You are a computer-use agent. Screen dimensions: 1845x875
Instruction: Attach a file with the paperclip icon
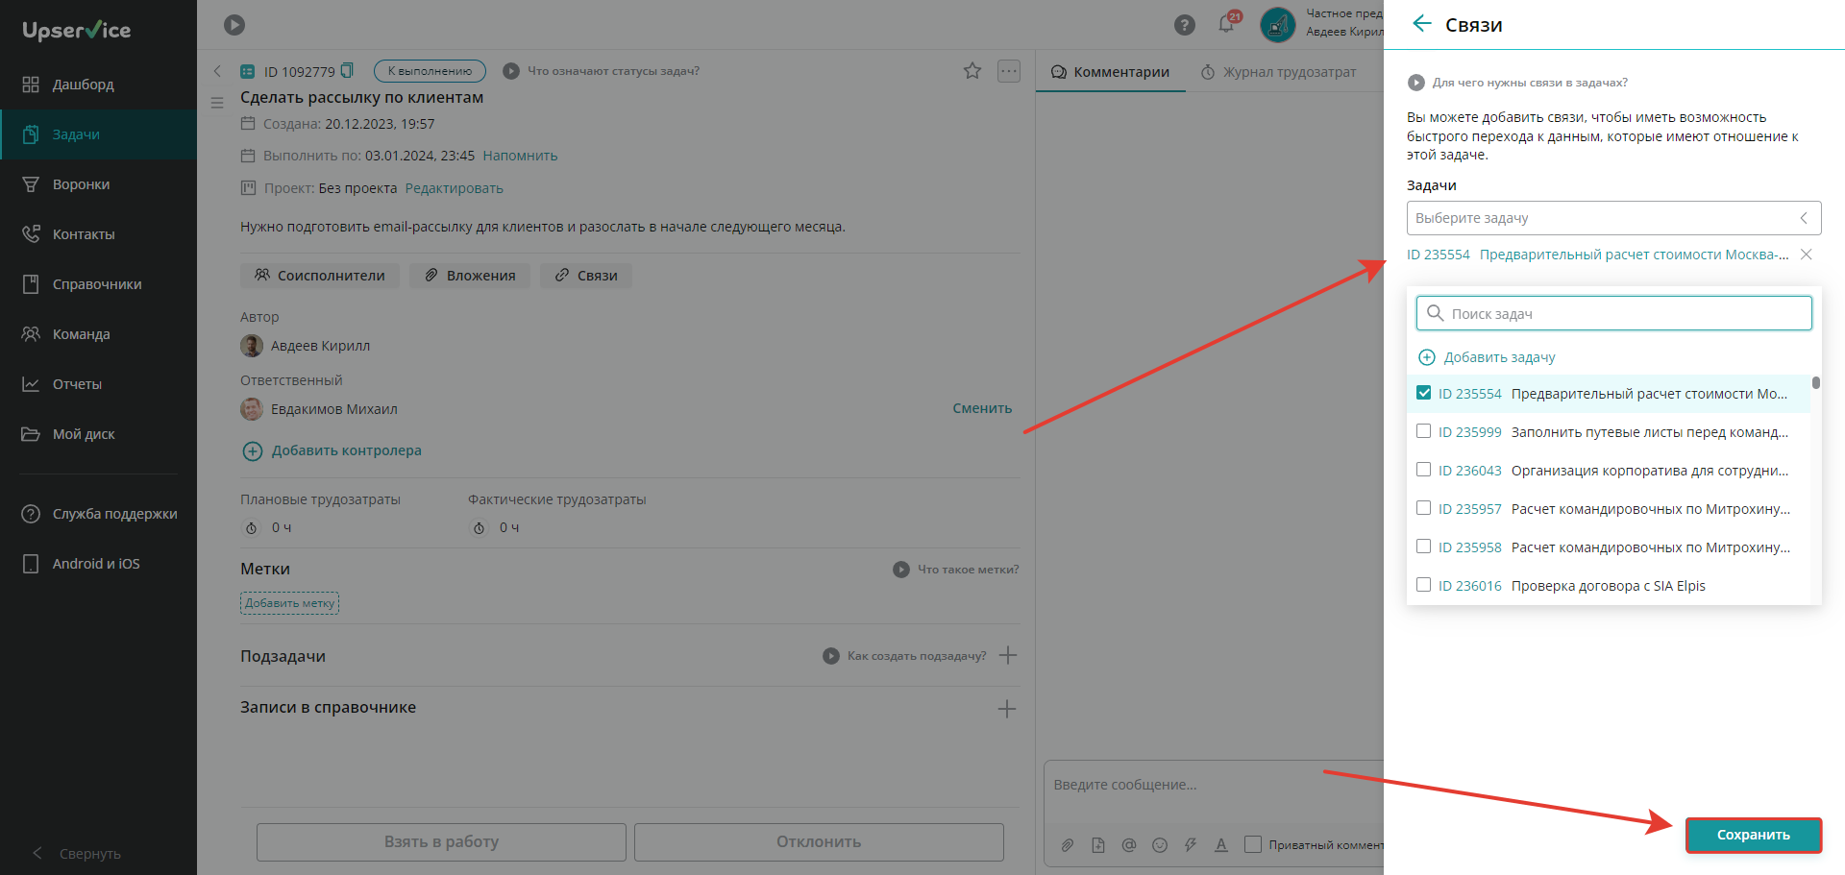pos(1068,845)
